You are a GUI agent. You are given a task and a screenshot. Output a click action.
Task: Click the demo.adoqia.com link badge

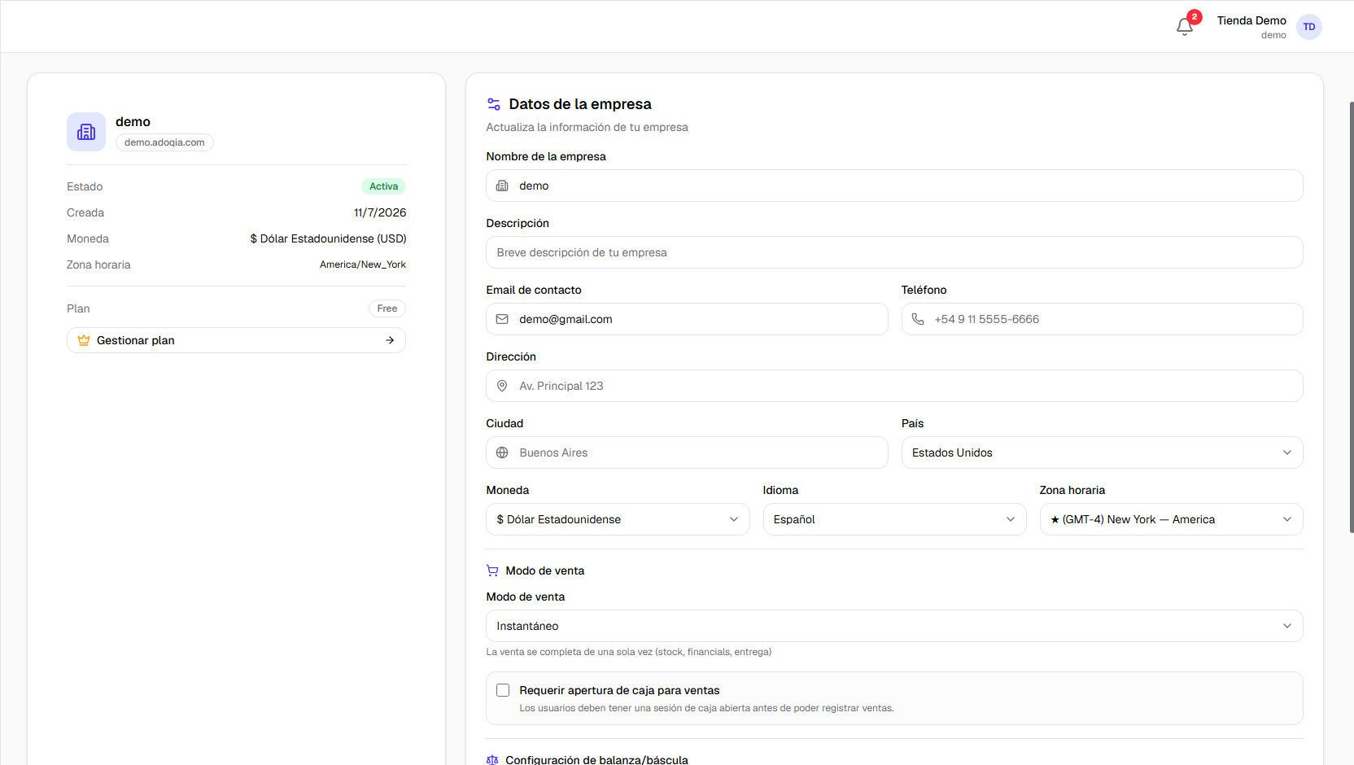click(164, 142)
